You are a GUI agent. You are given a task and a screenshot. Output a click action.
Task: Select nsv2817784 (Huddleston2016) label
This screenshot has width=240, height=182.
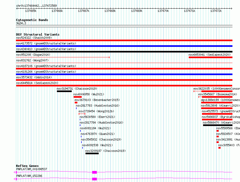101,122
